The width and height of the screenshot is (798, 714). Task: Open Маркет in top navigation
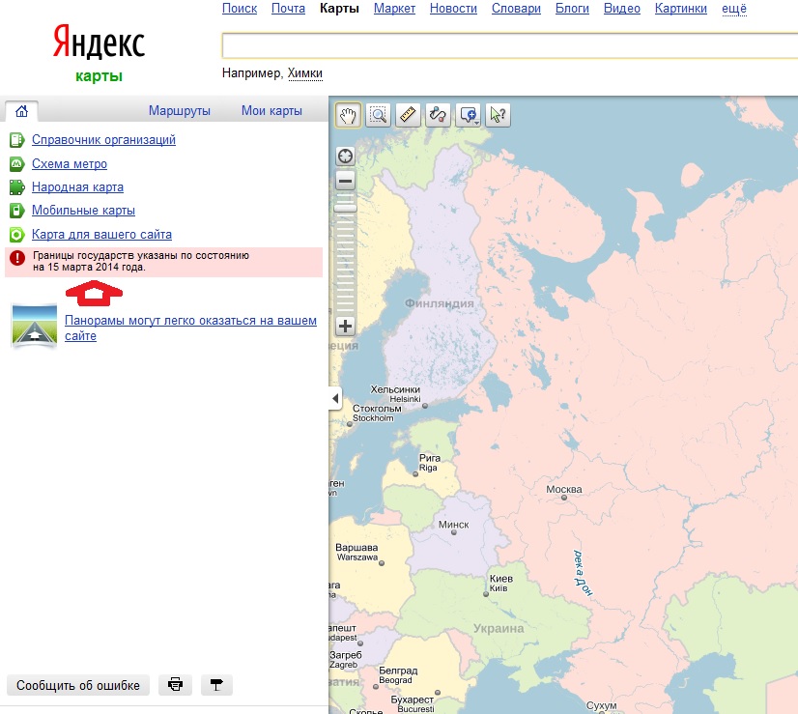coord(394,8)
